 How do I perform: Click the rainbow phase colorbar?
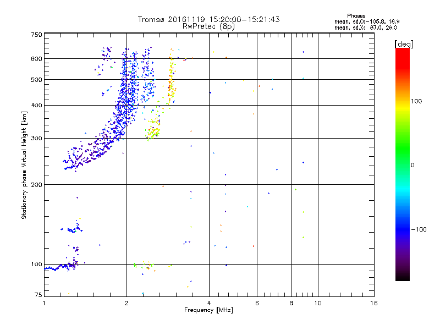[x=403, y=164]
